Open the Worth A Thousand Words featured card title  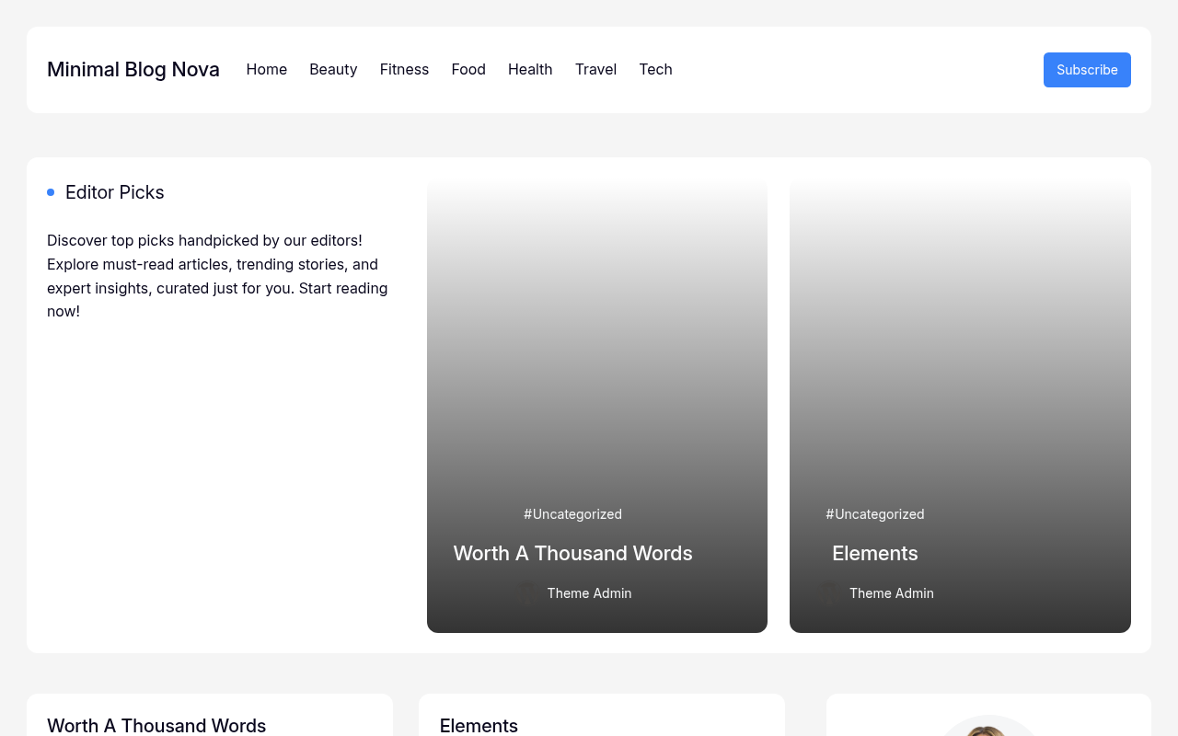[572, 553]
